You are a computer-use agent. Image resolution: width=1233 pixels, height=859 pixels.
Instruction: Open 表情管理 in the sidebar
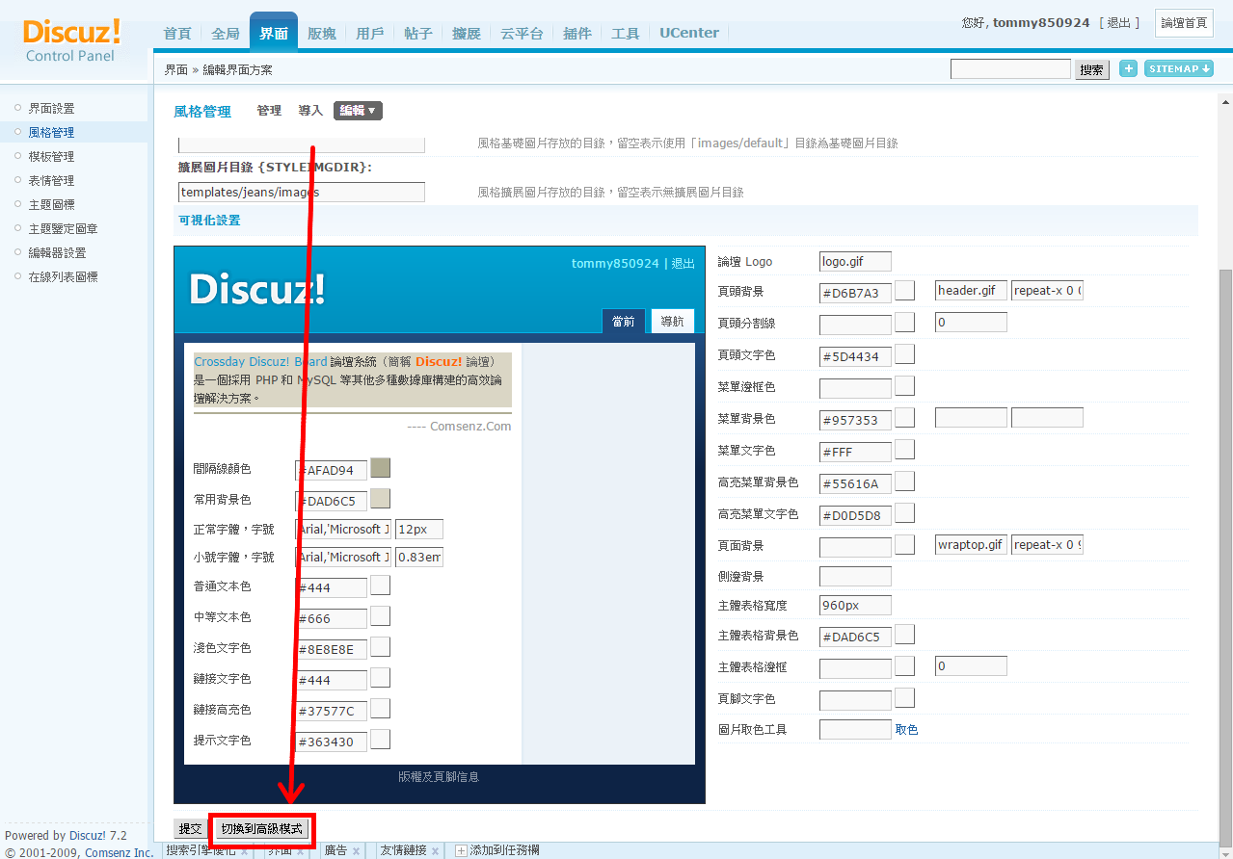51,181
